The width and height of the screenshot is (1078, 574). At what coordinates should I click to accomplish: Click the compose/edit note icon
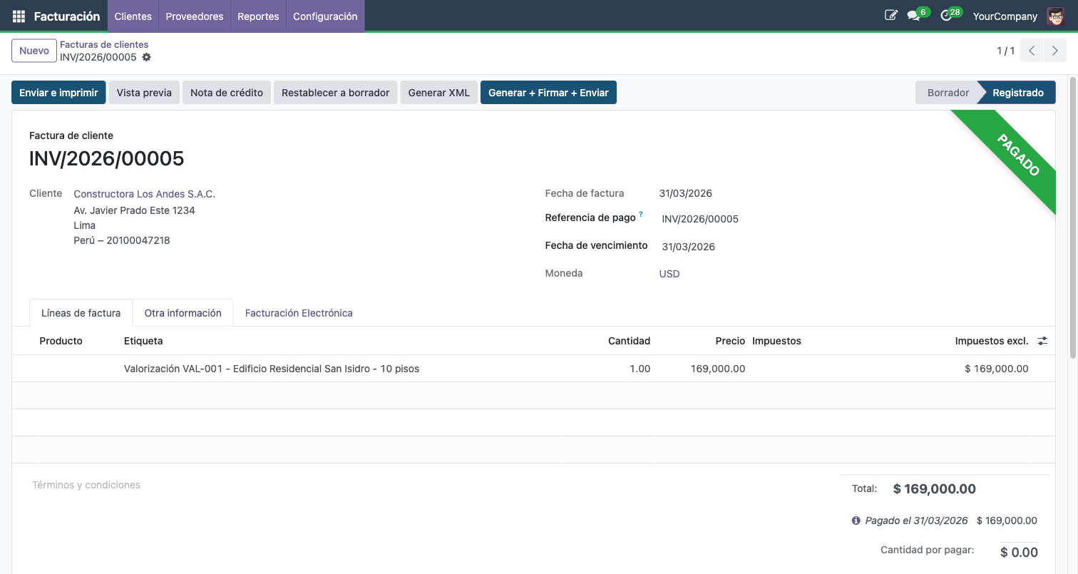(x=890, y=14)
